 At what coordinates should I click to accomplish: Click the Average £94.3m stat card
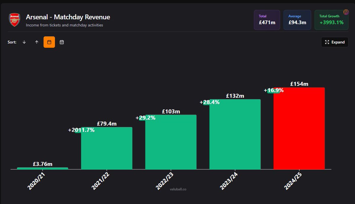[x=297, y=20]
